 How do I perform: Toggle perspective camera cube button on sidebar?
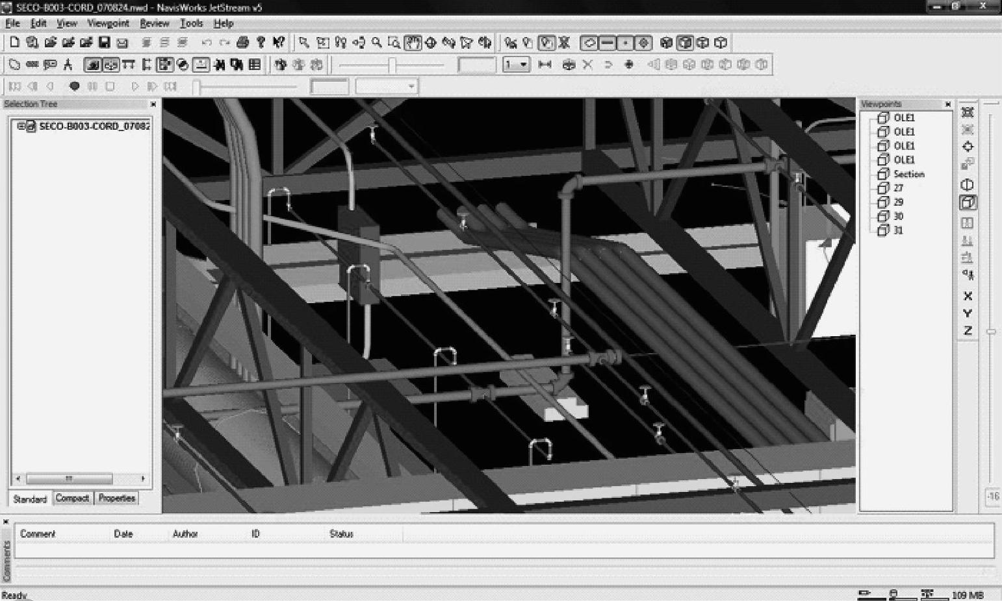point(968,203)
